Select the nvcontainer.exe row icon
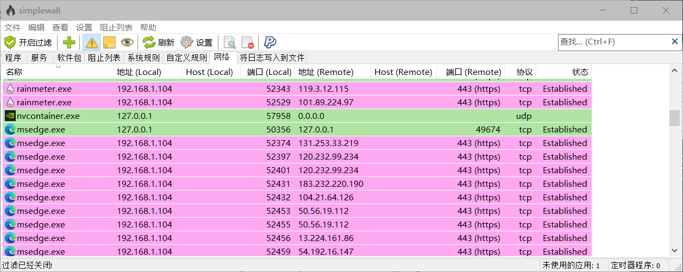Viewport: 683px width, 272px height. click(10, 116)
